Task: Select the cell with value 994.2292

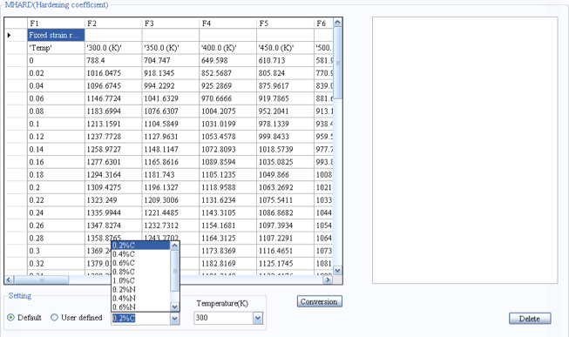Action: tap(171, 86)
